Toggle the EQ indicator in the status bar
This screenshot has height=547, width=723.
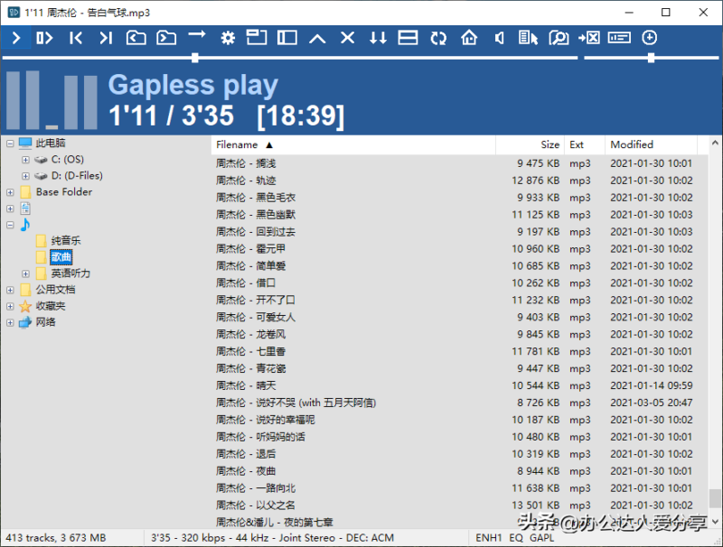(x=515, y=537)
